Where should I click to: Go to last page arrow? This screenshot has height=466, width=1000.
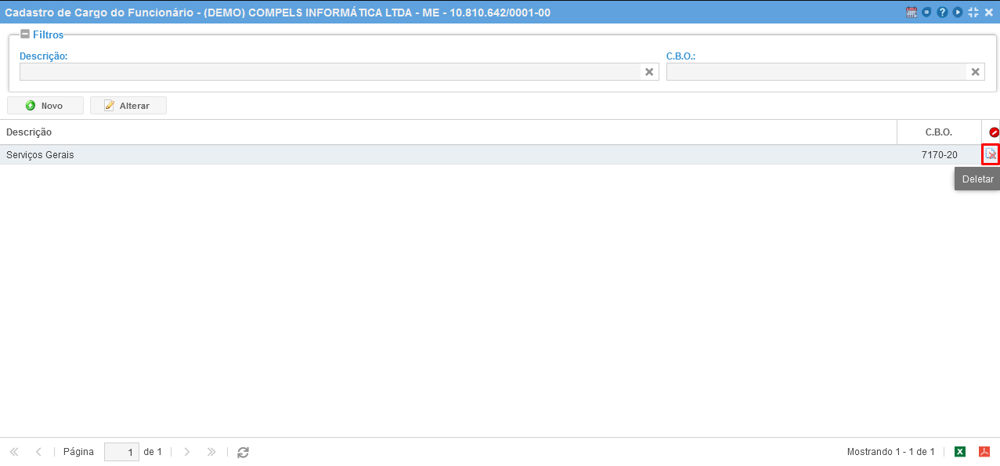coord(211,452)
